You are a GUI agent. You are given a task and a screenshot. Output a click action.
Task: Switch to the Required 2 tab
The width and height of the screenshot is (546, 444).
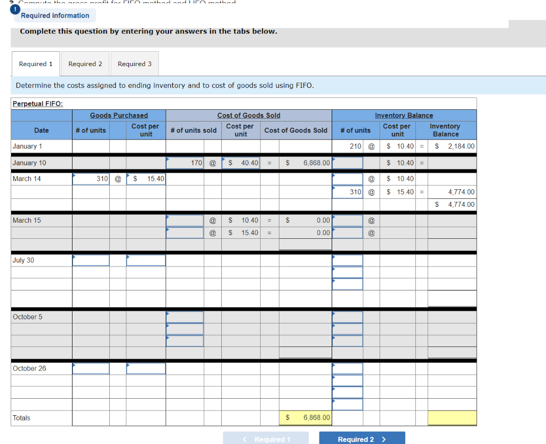click(85, 63)
